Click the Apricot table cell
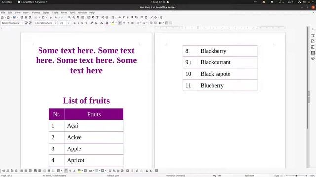Image resolution: width=316 pixels, height=177 pixels. tap(94, 160)
